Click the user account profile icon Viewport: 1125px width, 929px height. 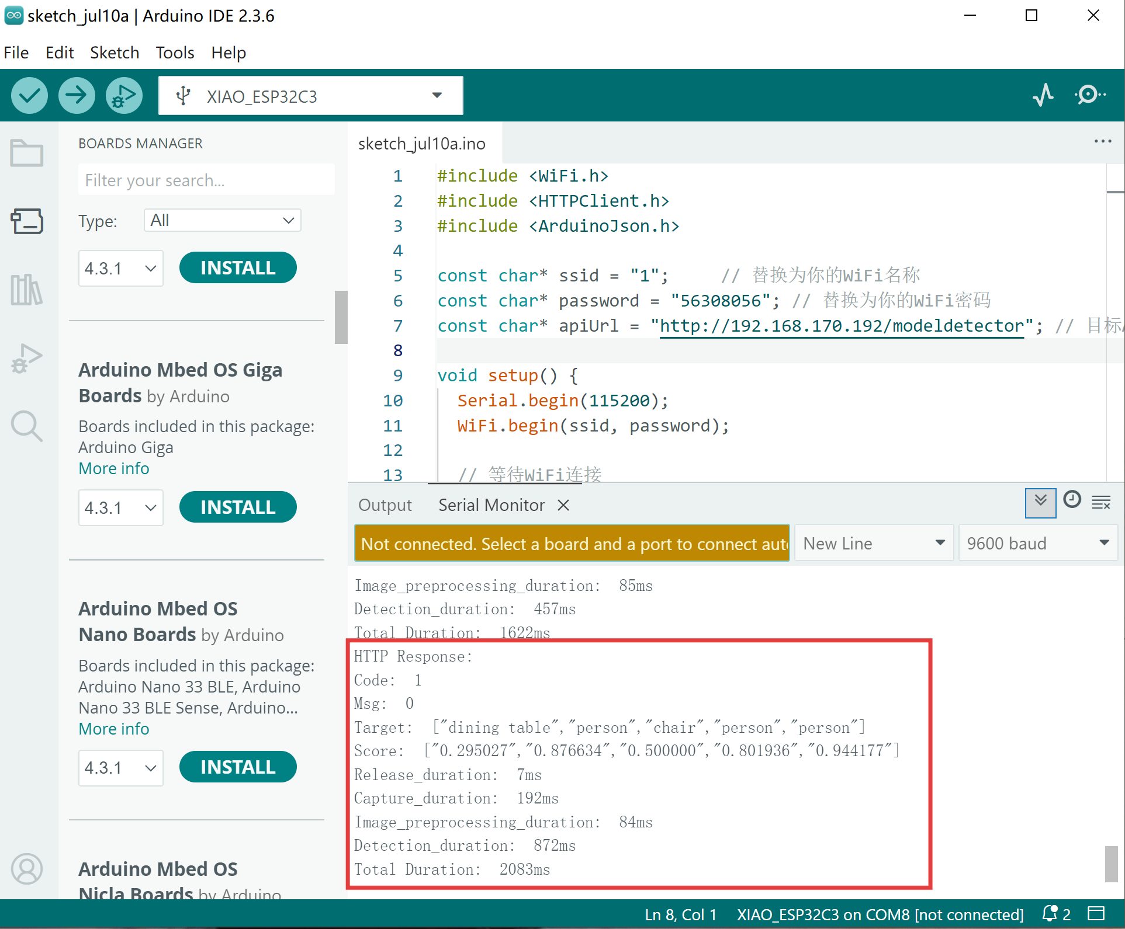[27, 869]
